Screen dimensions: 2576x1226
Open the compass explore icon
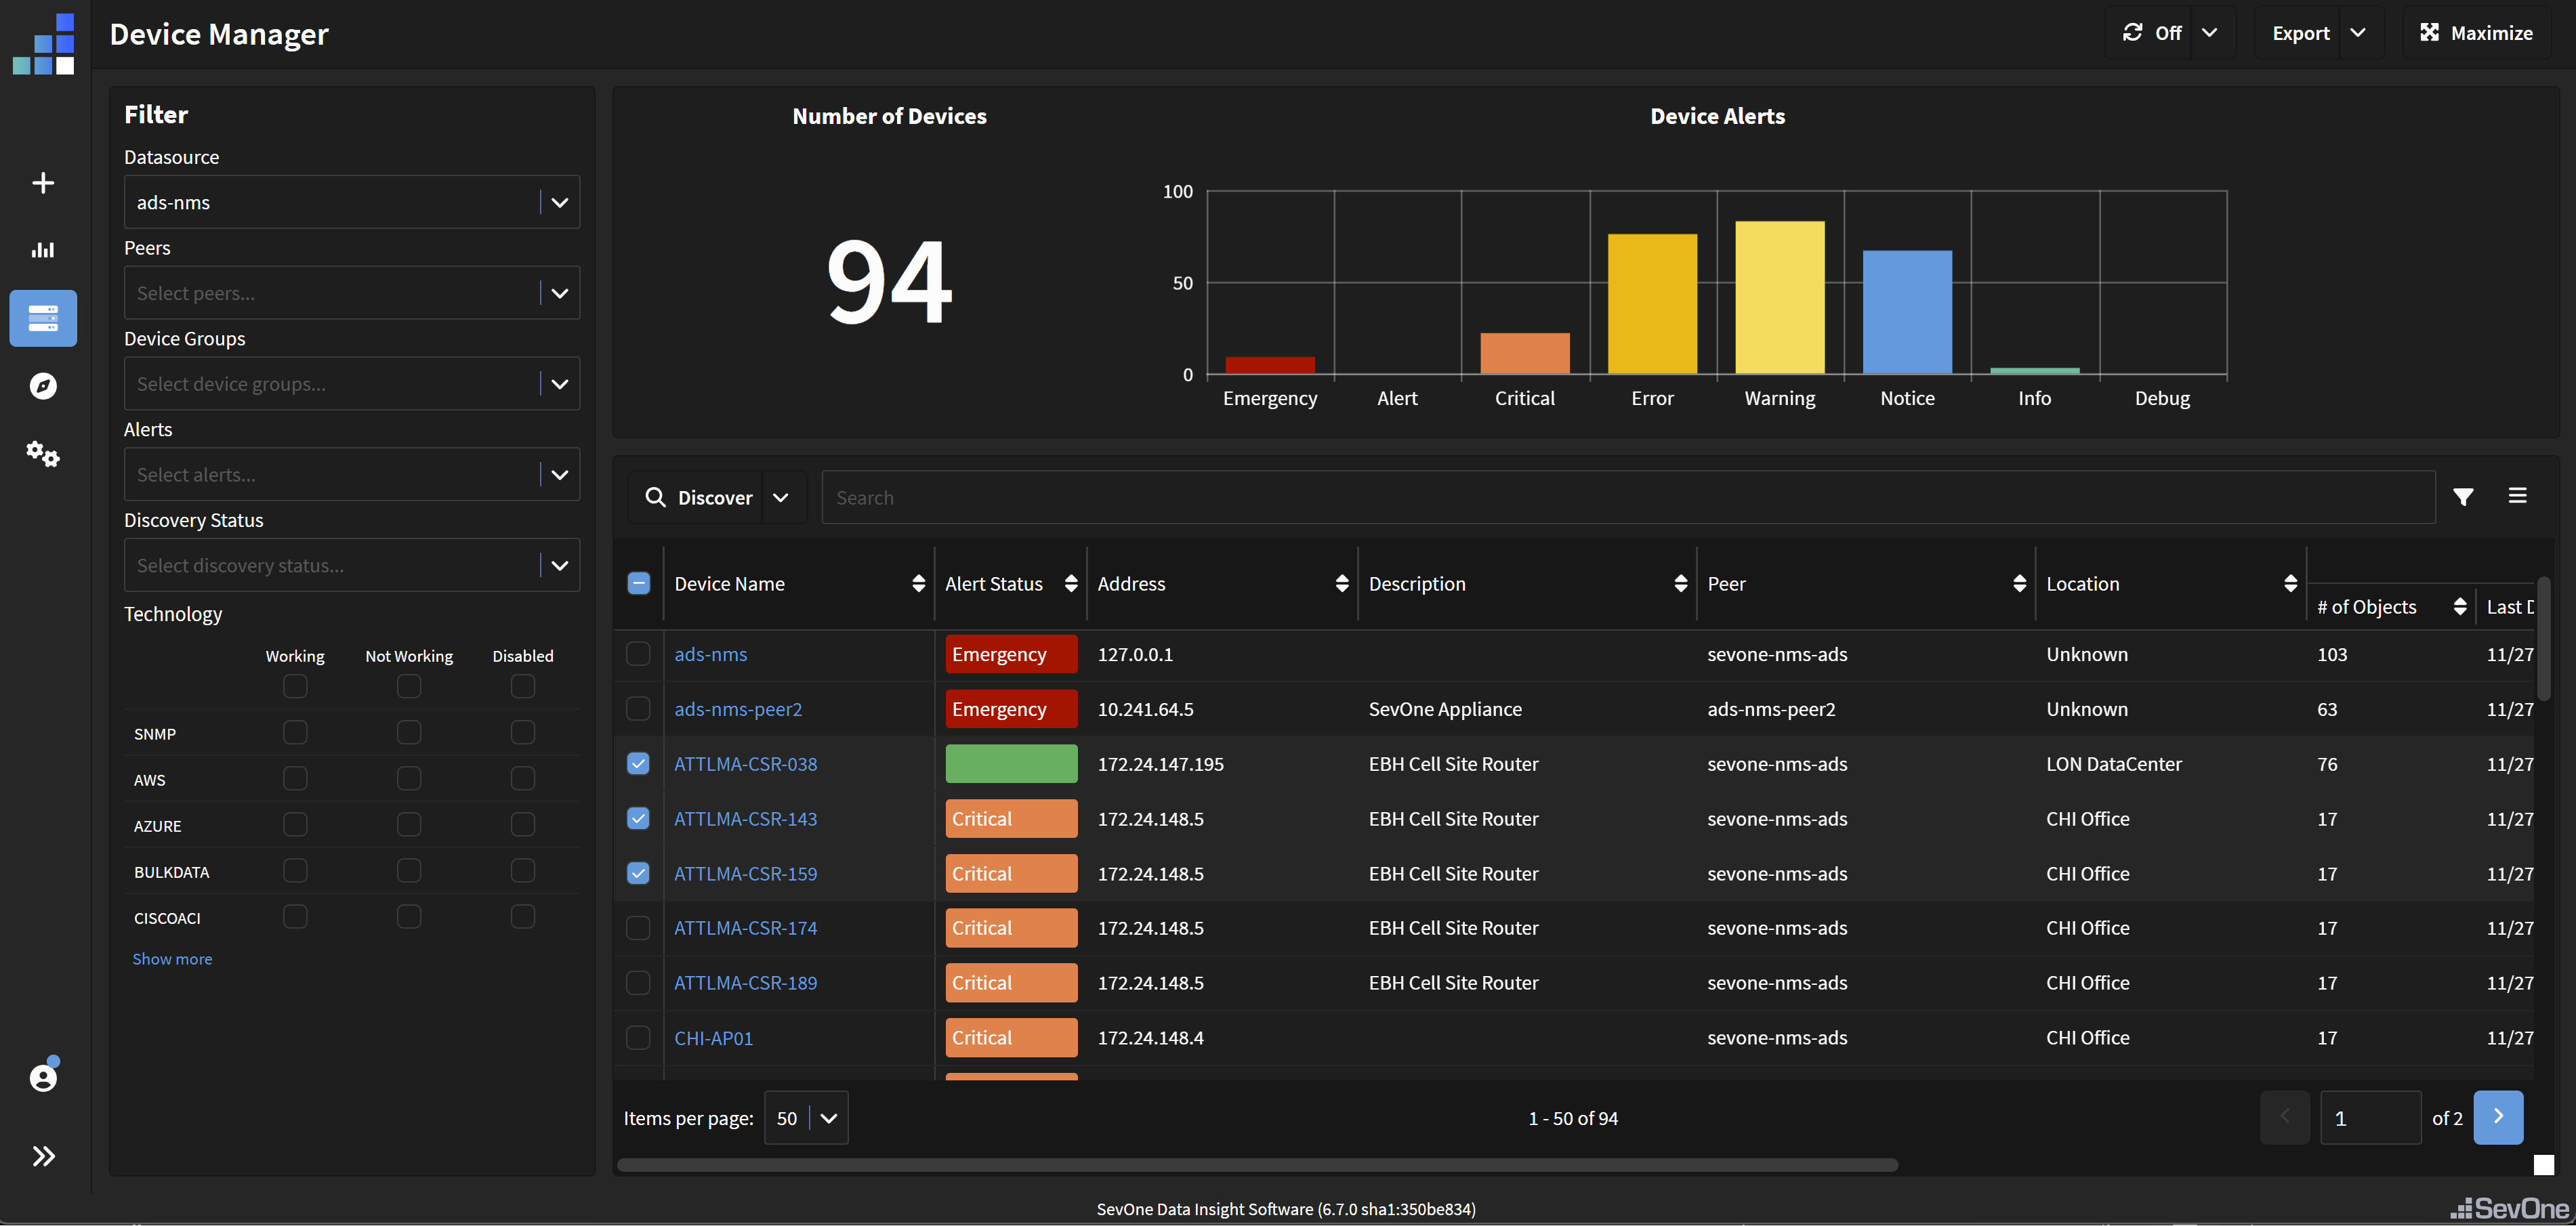tap(43, 386)
